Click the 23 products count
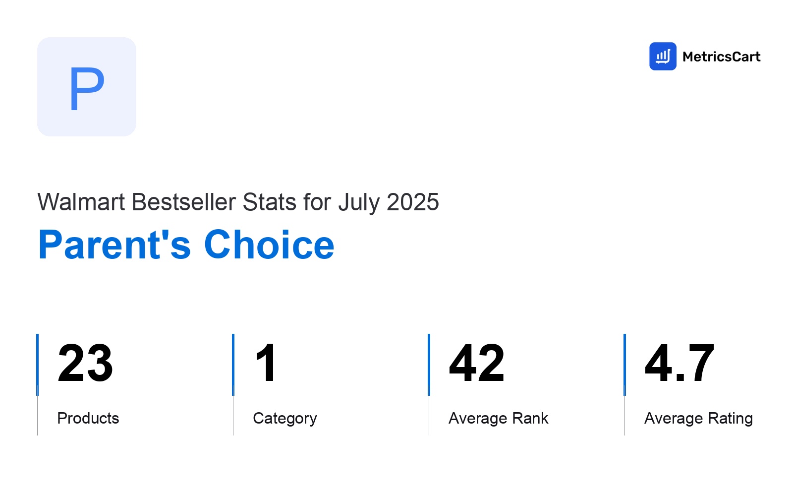This screenshot has width=793, height=496. click(x=85, y=364)
